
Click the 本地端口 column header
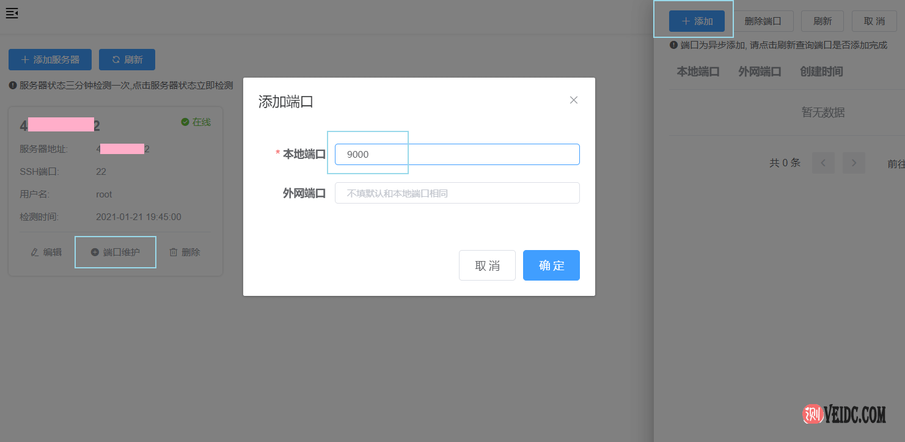pyautogui.click(x=698, y=72)
